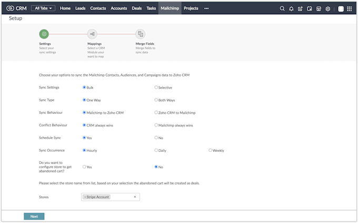Open the notifications bell icon
358x223 pixels.
[291, 8]
